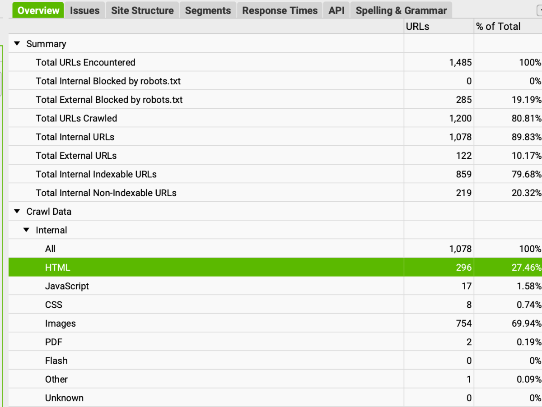The width and height of the screenshot is (542, 407).
Task: Go to the Response Times tab
Action: click(x=280, y=10)
